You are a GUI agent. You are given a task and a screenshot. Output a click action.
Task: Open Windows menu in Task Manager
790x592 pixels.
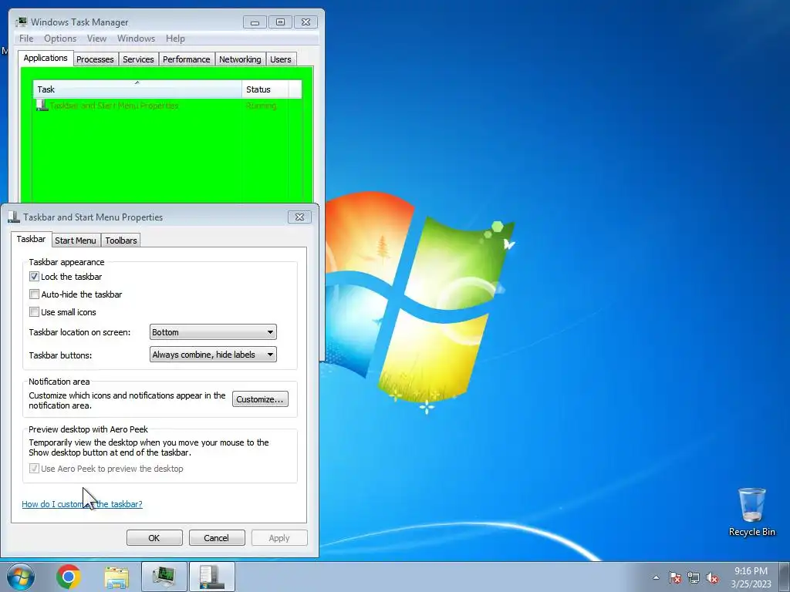(136, 39)
